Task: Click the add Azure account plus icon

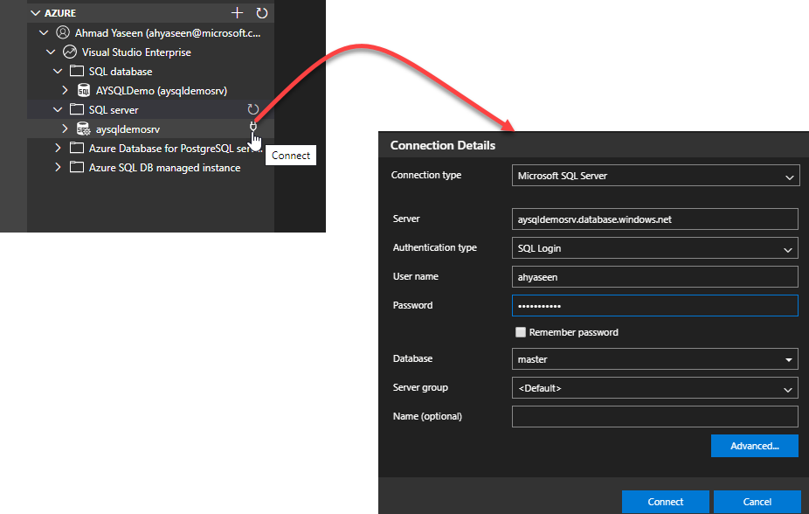Action: click(237, 13)
